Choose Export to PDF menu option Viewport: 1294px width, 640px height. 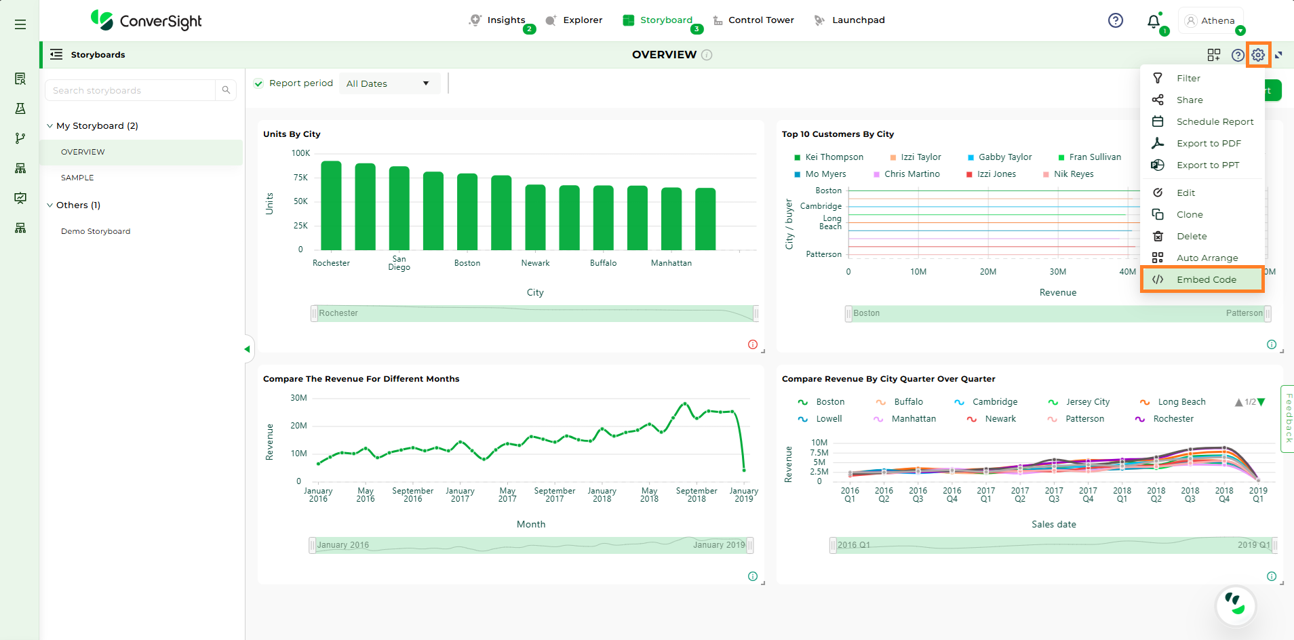tap(1208, 143)
